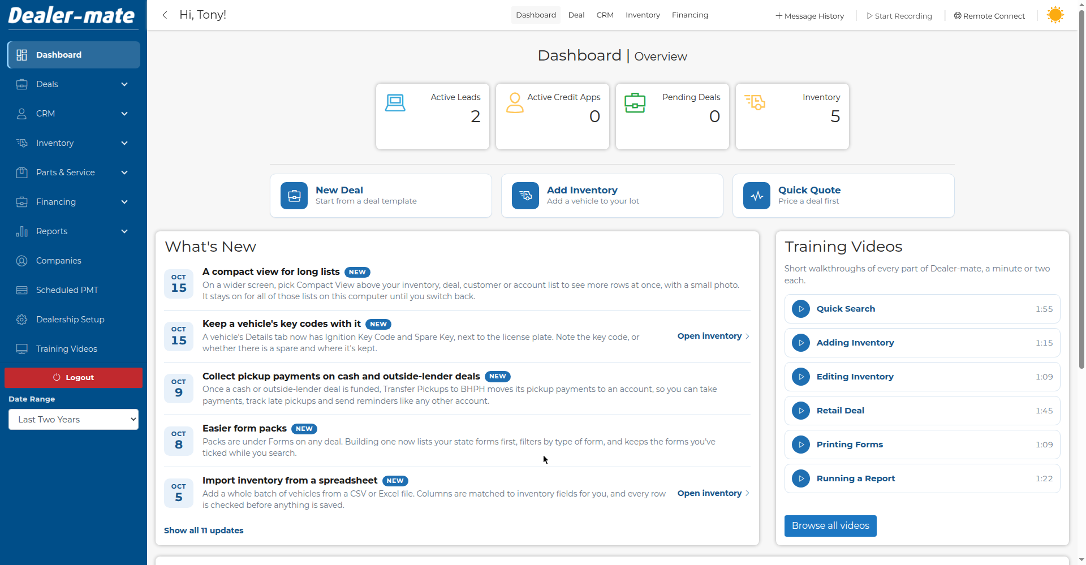Screen dimensions: 1086x565
Task: Select the Dashboard top tab
Action: pyautogui.click(x=536, y=15)
